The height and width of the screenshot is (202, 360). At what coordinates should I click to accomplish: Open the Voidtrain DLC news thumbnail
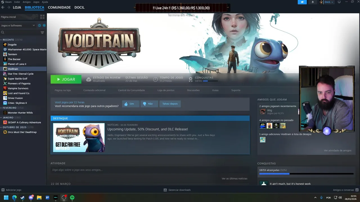click(79, 137)
